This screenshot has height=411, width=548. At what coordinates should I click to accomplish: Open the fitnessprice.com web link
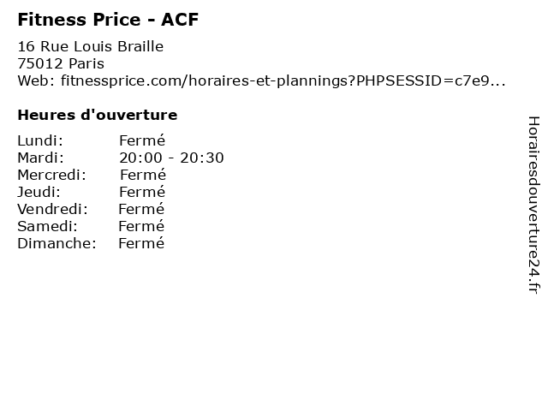(x=283, y=80)
